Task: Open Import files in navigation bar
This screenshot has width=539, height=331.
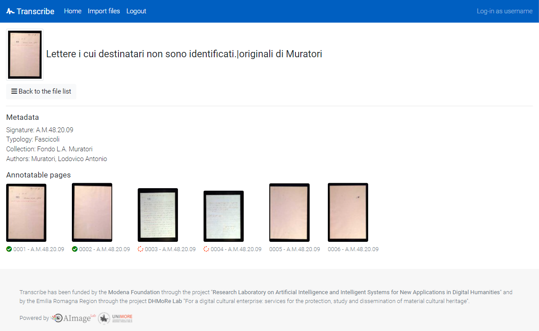Action: [104, 11]
